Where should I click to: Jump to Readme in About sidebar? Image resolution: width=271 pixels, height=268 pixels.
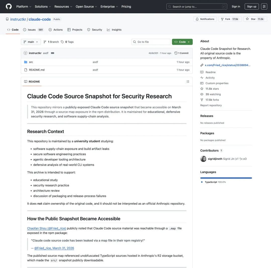(x=208, y=72)
